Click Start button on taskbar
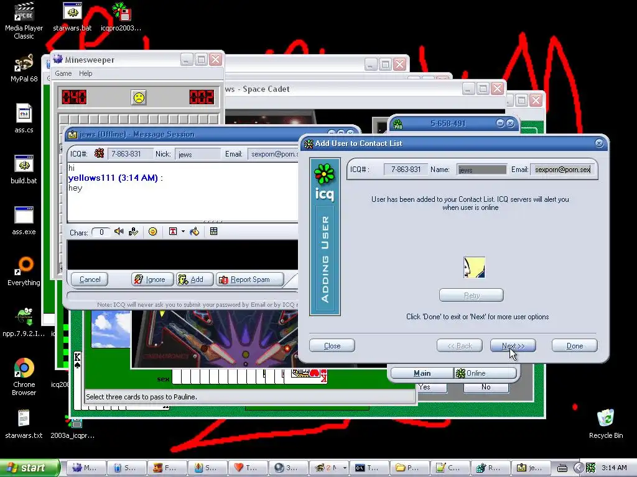 [x=29, y=468]
